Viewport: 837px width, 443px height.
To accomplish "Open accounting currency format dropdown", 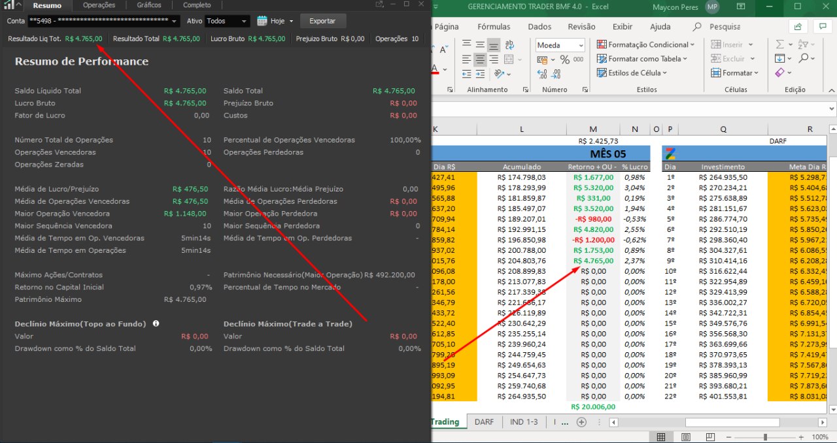I will click(x=554, y=59).
